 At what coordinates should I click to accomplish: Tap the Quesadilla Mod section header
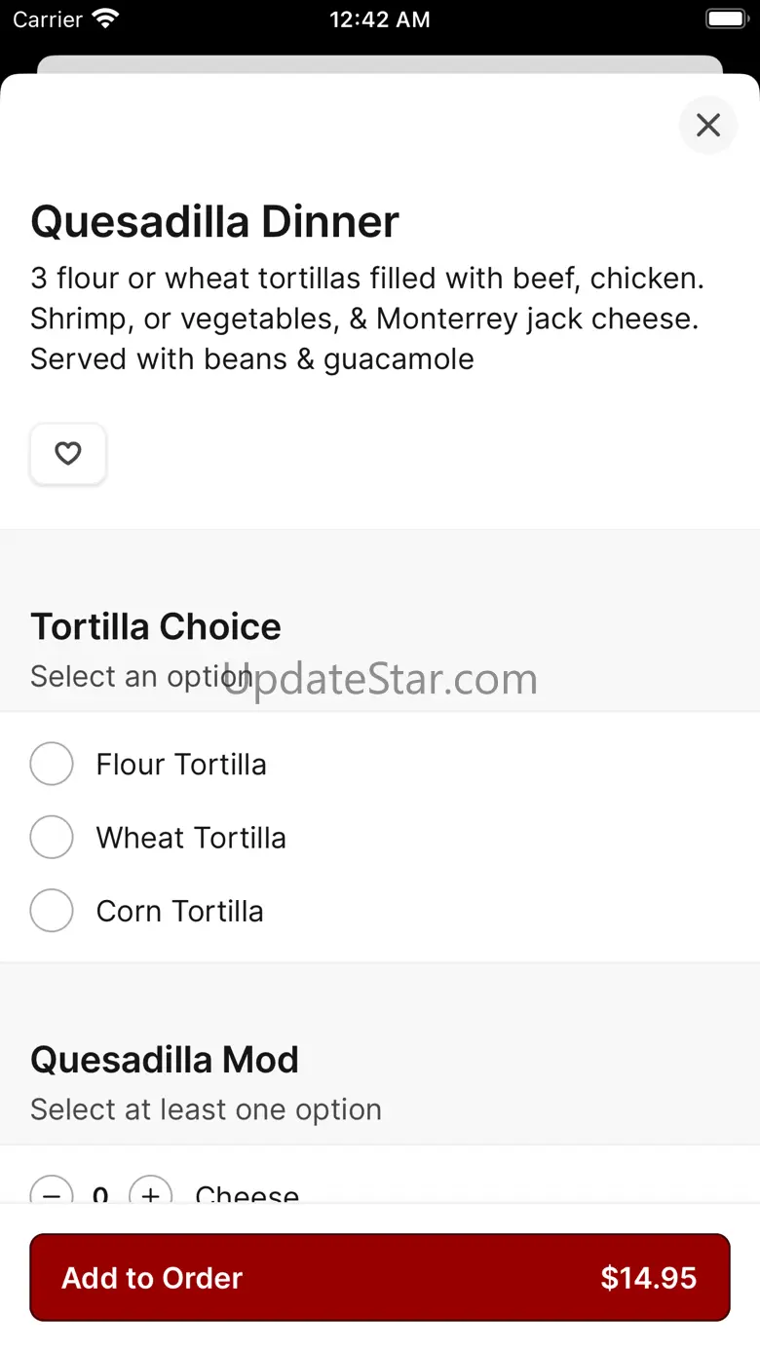pyautogui.click(x=165, y=1060)
